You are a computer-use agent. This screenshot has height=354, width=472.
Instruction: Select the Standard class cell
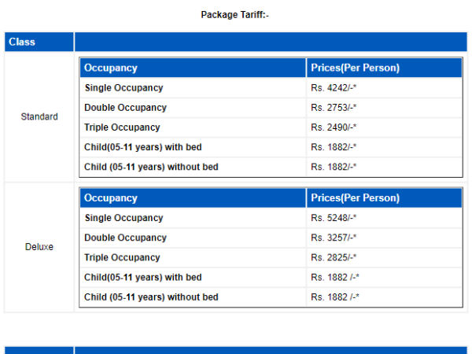coord(39,117)
